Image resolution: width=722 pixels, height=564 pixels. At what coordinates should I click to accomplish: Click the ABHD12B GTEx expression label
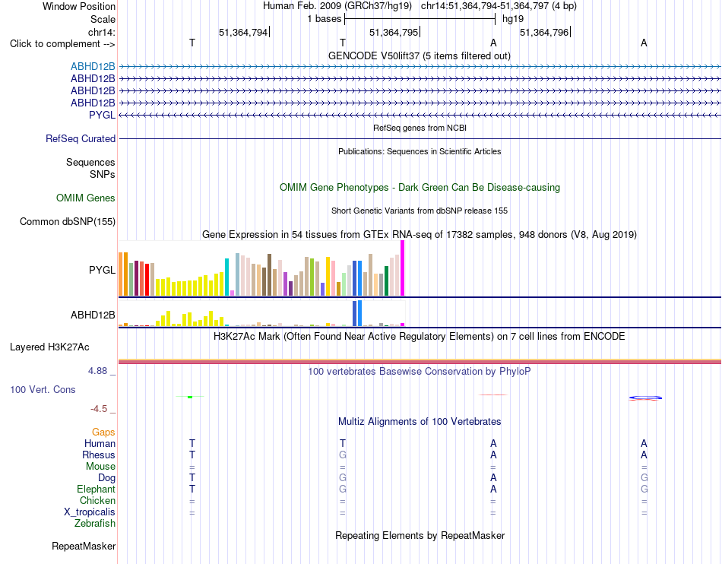(x=93, y=315)
